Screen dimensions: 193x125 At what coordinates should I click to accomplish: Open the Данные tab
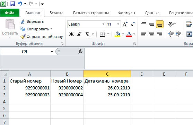[x=152, y=13]
